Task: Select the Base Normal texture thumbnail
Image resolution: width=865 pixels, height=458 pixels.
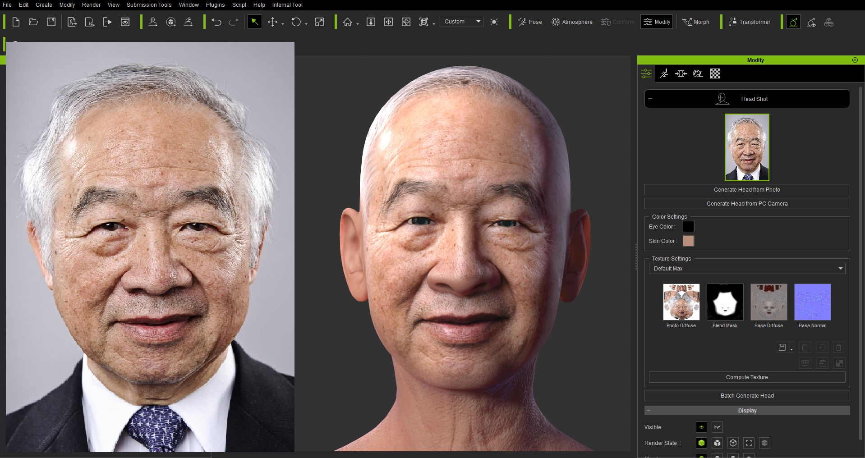Action: pos(813,302)
